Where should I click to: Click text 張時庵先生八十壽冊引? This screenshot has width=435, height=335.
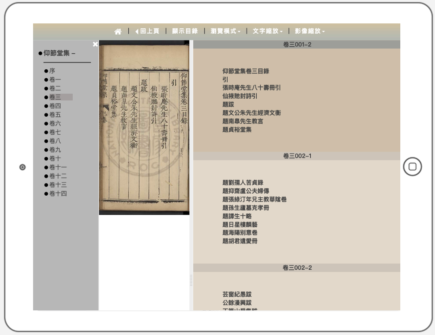252,88
